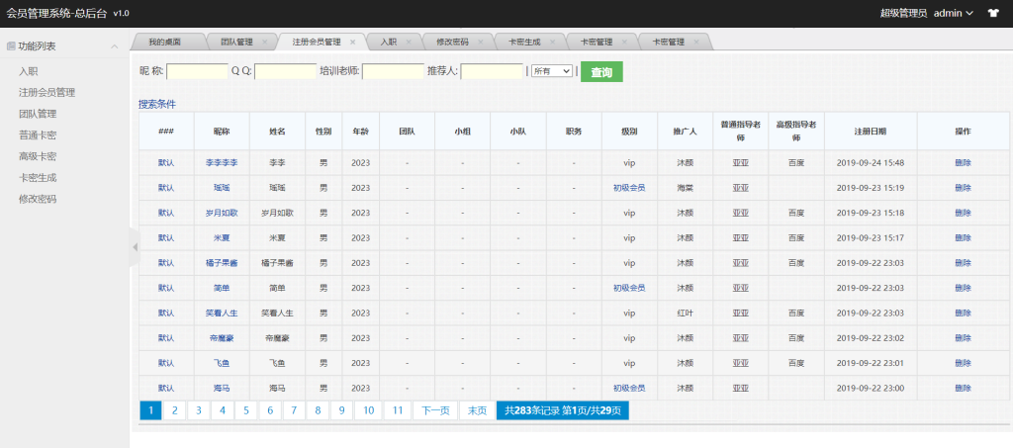The image size is (1013, 448).
Task: Go to page 5 of results
Action: [246, 410]
